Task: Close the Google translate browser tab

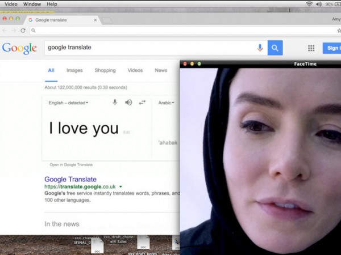Action: point(94,20)
